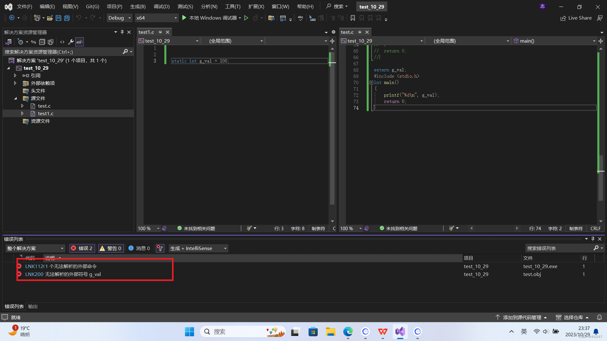Select test1.c in Solution Explorer
The image size is (607, 341).
point(46,114)
